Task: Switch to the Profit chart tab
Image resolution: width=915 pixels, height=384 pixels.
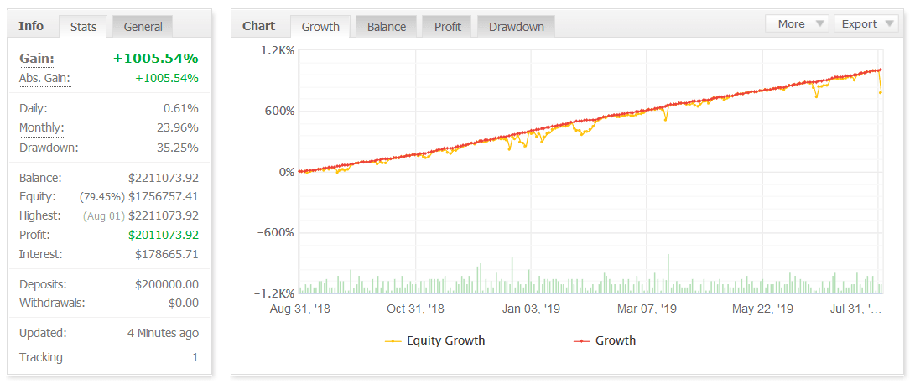Action: 447,27
